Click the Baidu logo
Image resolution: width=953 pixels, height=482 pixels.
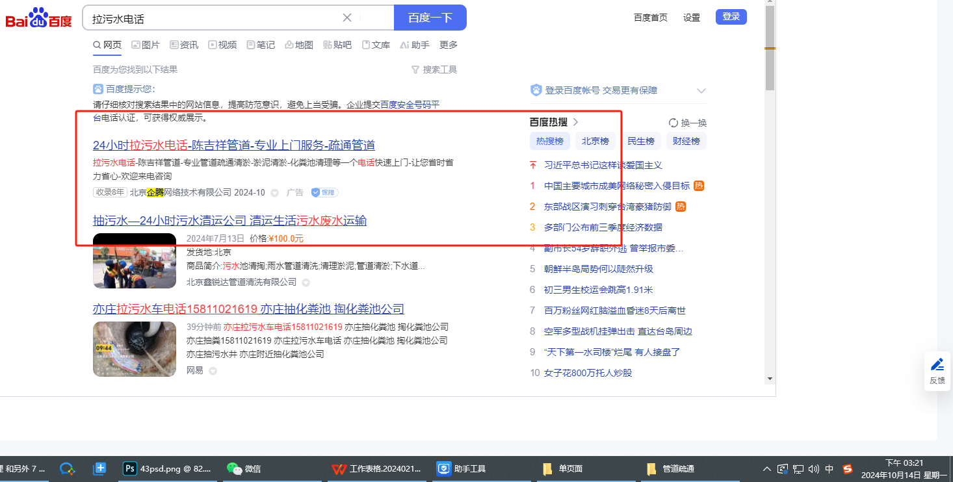(39, 18)
